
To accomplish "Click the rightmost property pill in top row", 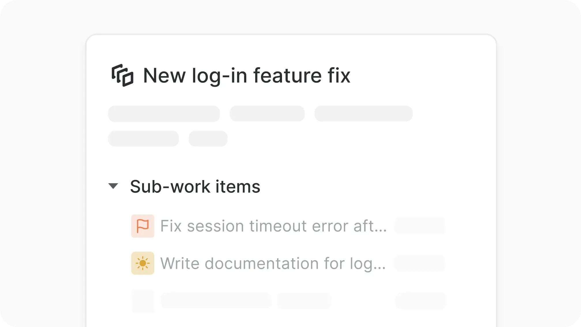I will [363, 114].
